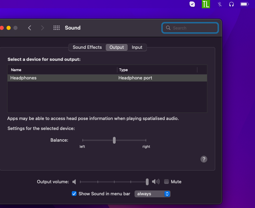
Task: Click the low volume speaker icon
Action: point(74,182)
